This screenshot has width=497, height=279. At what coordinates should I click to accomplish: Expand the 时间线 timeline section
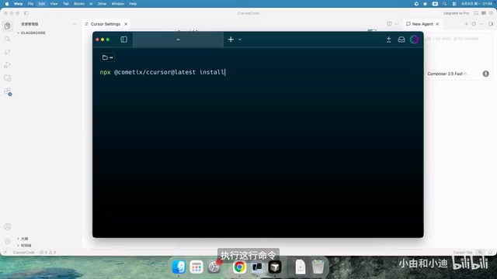(26, 246)
